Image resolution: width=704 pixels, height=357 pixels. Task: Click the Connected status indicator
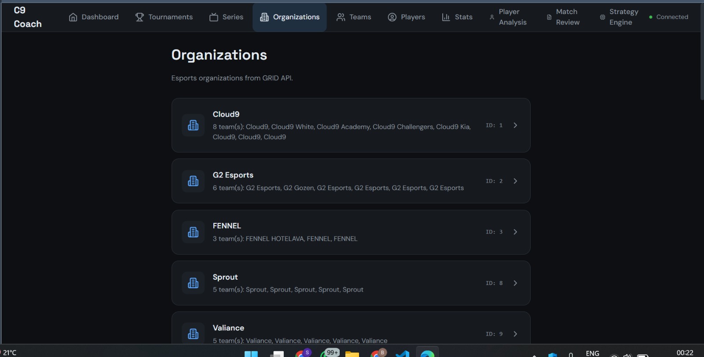668,17
